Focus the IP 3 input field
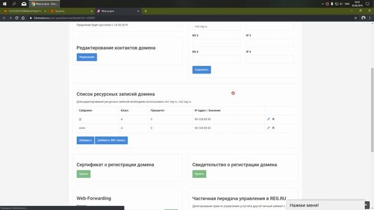The height and width of the screenshot is (210, 374). [x=270, y=43]
